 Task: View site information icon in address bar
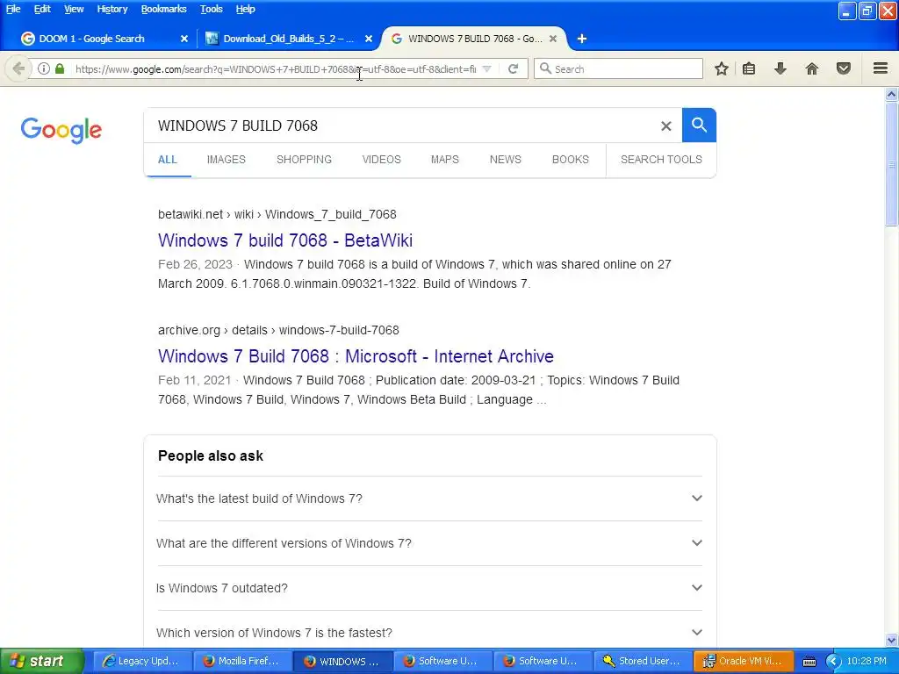tap(44, 68)
